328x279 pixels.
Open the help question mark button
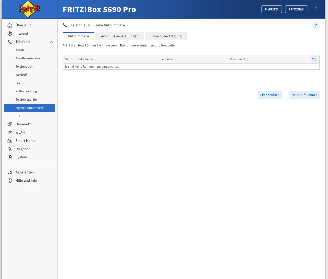pos(316,25)
